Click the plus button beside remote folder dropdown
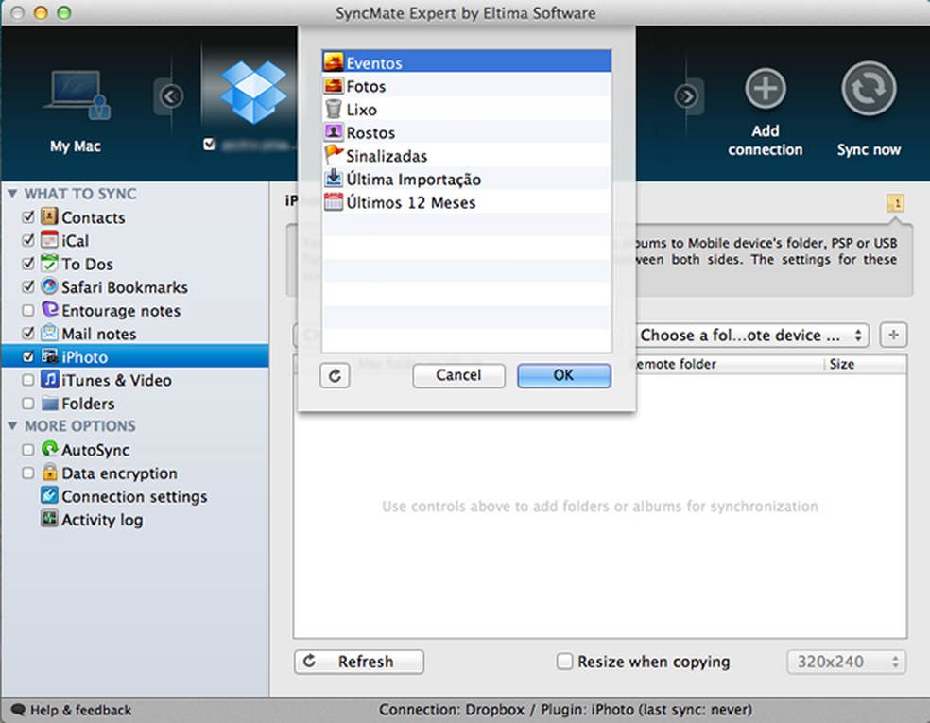 893,336
